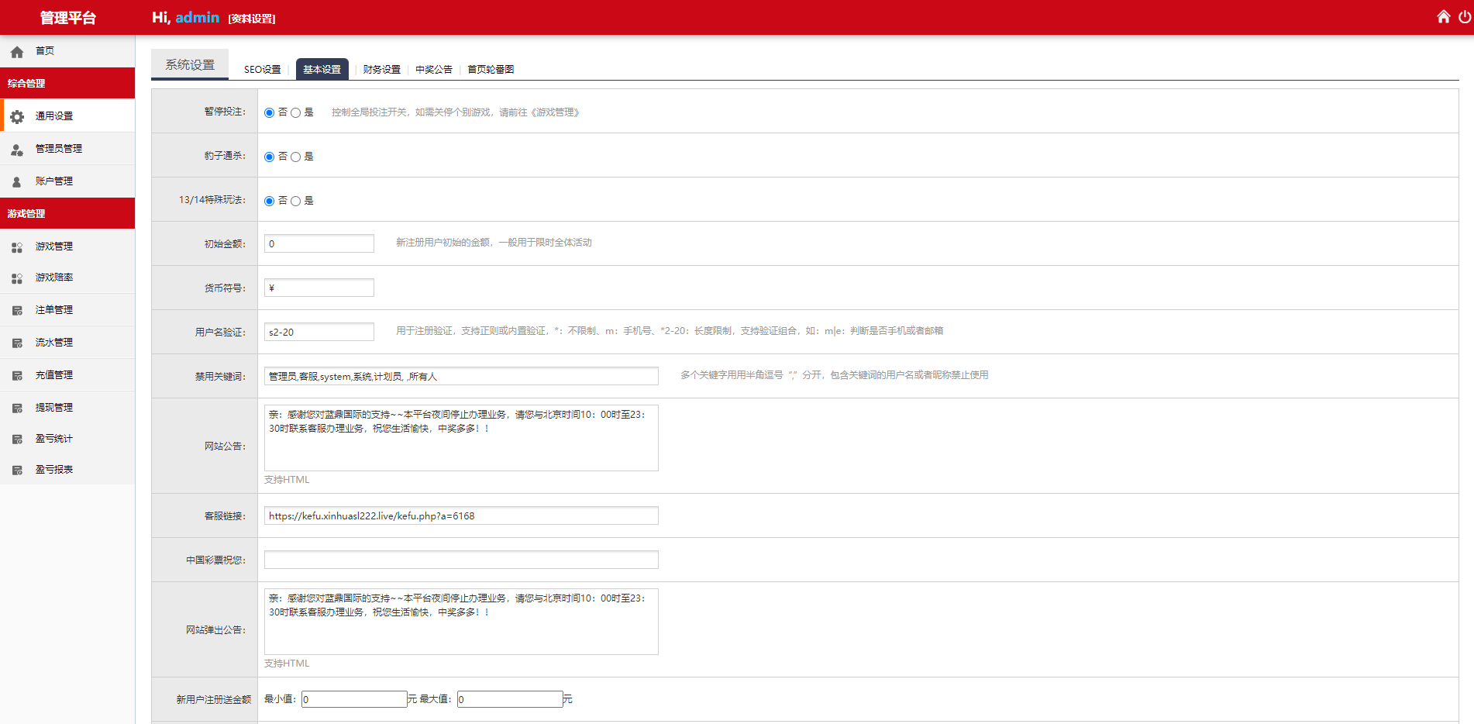
Task: Click the admin users icon beside 管理员管理
Action: (17, 149)
